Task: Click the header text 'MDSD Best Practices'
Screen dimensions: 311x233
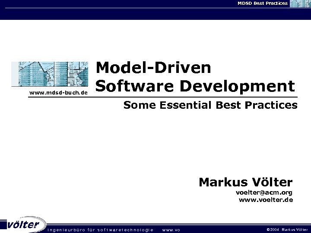Action: pyautogui.click(x=263, y=3)
